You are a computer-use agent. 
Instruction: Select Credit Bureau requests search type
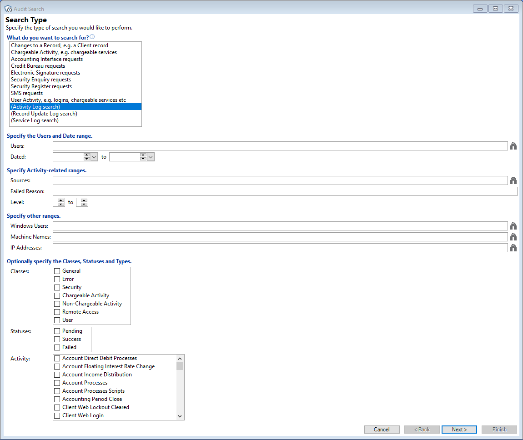38,66
